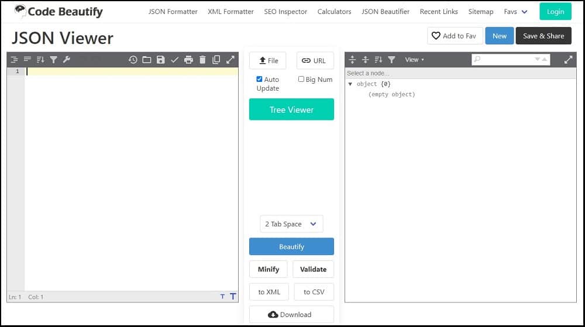Image resolution: width=585 pixels, height=327 pixels.
Task: Click the larger font size T icon
Action: pos(233,297)
